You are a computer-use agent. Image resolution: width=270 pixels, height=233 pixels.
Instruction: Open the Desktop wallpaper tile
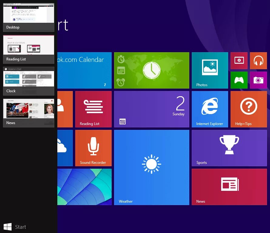coord(84,187)
